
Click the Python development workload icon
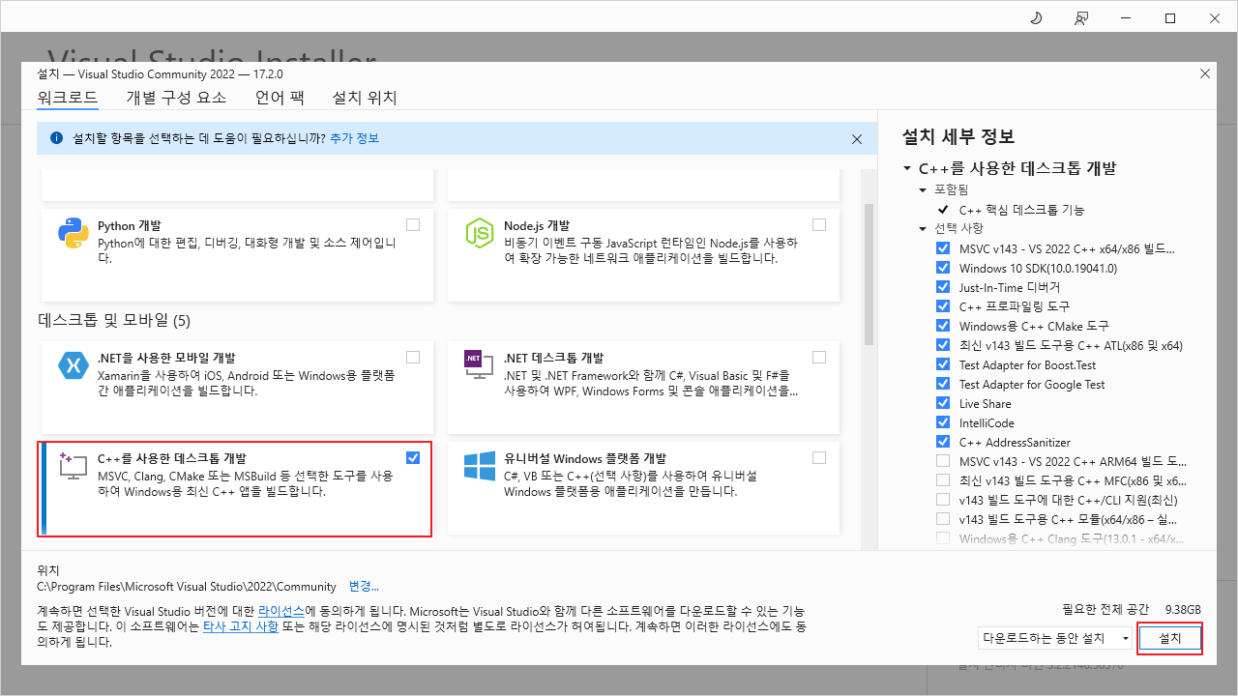74,234
